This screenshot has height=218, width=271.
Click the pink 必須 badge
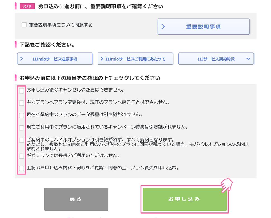tap(27, 6)
